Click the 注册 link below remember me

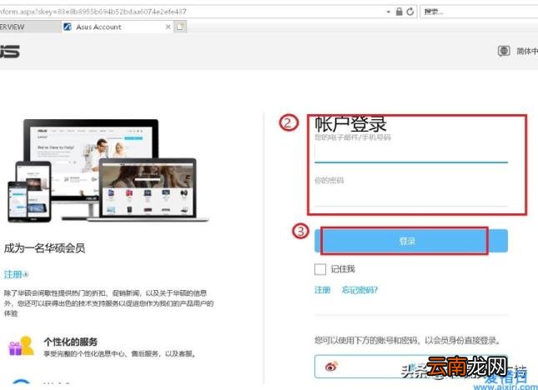pos(322,290)
